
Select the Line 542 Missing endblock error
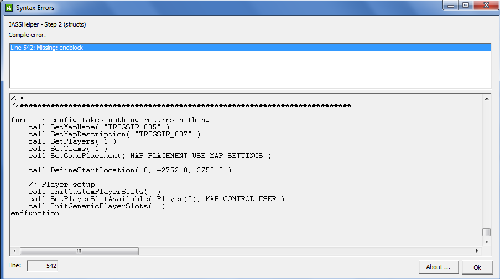pyautogui.click(x=251, y=48)
